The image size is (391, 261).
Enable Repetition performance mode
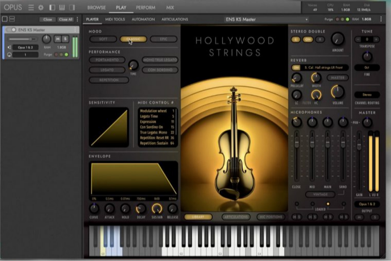(109, 80)
